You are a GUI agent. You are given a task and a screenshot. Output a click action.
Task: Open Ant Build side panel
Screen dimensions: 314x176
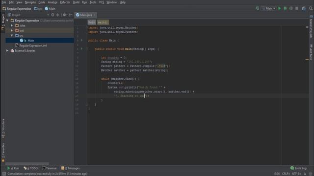click(x=311, y=52)
